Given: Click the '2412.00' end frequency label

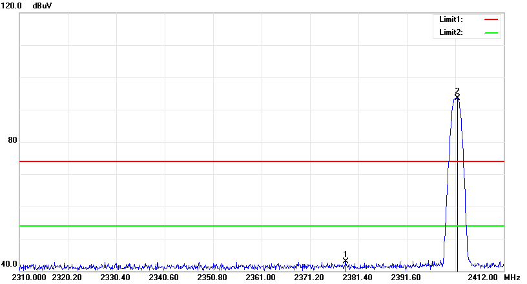Looking at the screenshot, I should pos(482,278).
